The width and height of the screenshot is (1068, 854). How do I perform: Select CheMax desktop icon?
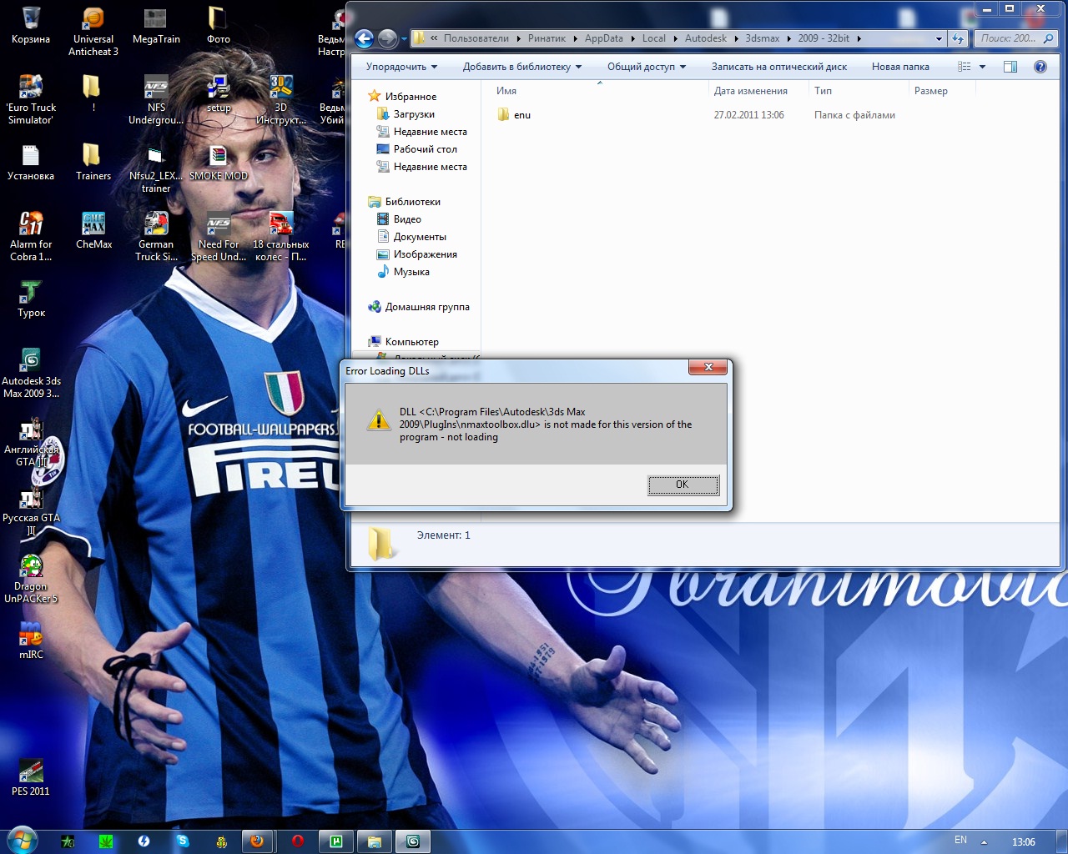coord(93,231)
